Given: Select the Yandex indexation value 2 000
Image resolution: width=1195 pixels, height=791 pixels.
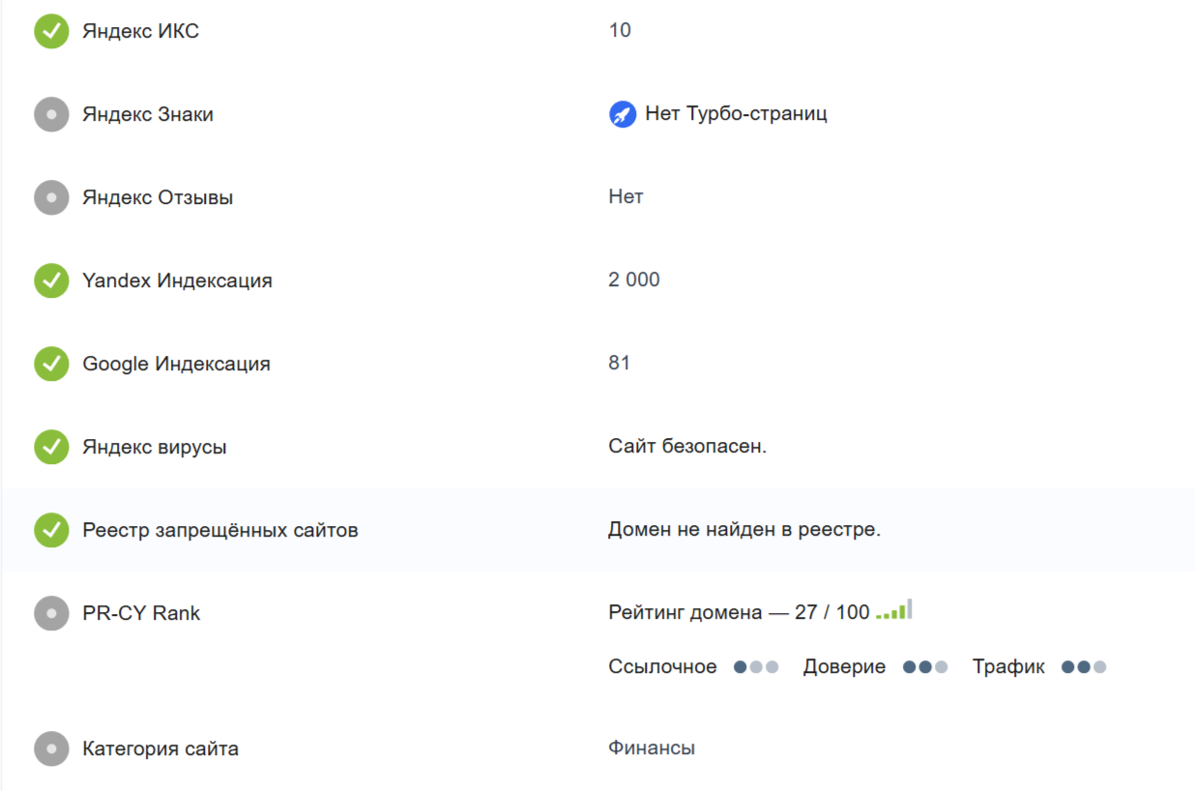Looking at the screenshot, I should point(634,280).
